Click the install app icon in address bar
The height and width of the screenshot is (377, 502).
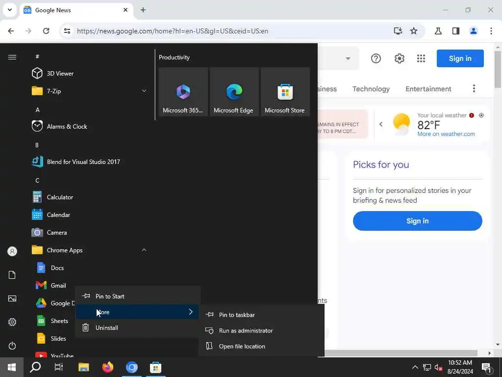point(398,31)
